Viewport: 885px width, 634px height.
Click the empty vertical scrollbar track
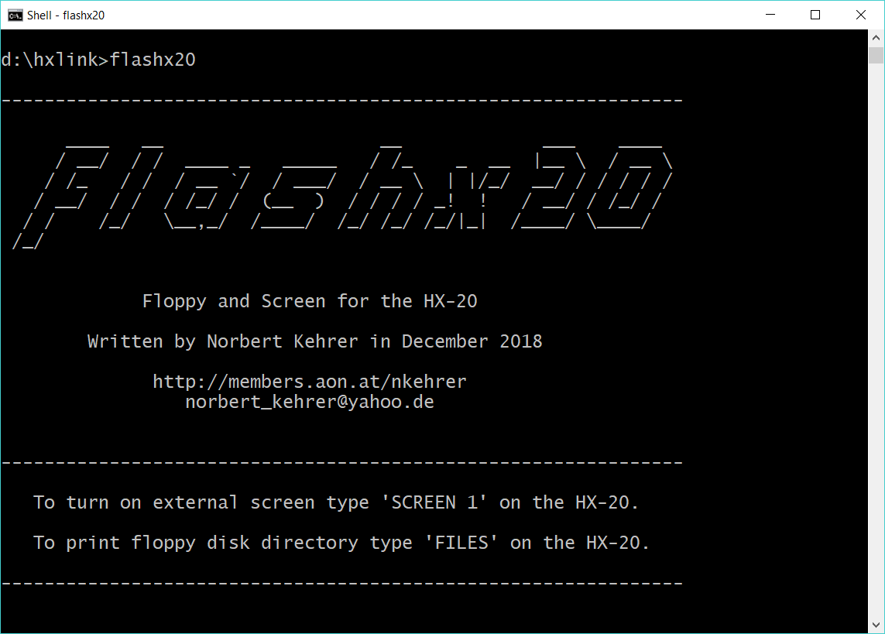click(x=876, y=338)
